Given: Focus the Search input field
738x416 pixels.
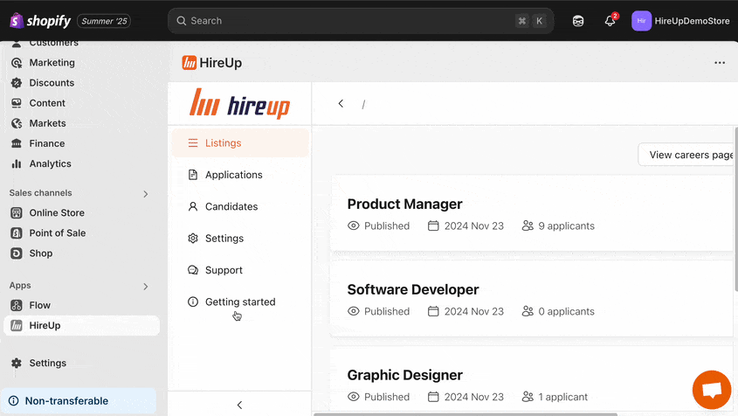Looking at the screenshot, I should pos(349,21).
